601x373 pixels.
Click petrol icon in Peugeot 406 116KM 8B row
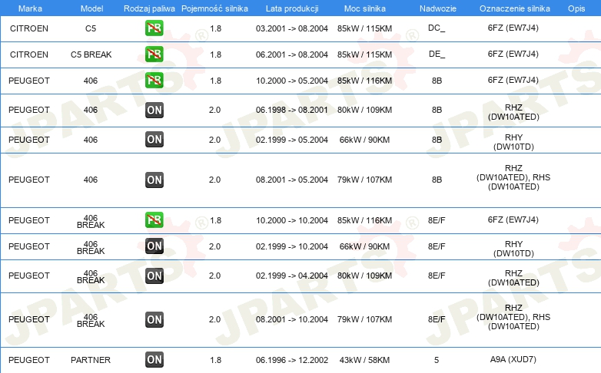(154, 80)
